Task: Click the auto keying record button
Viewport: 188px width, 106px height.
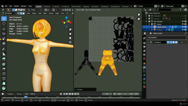Action: [61, 94]
